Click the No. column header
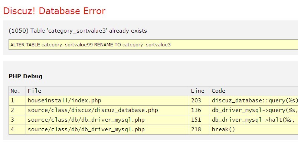The image size is (298, 145). [17, 91]
